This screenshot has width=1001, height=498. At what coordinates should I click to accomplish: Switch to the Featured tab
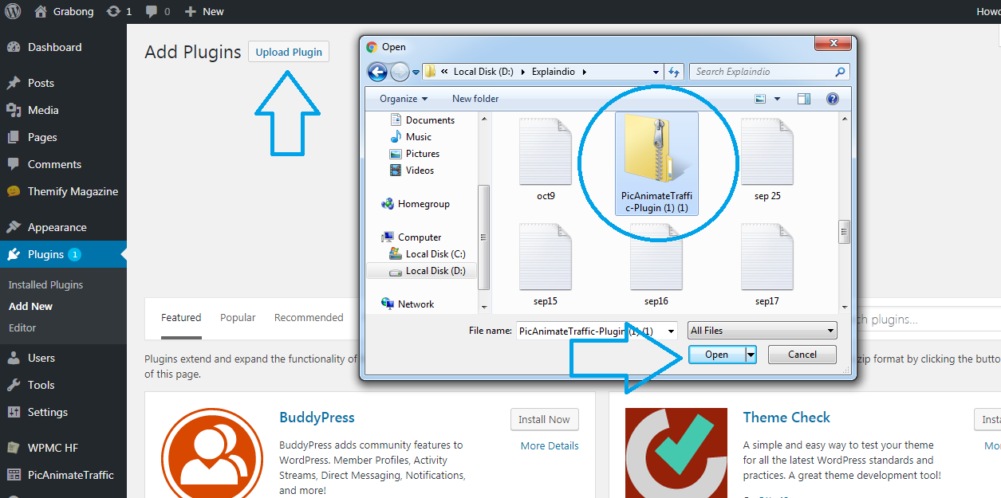pyautogui.click(x=181, y=317)
